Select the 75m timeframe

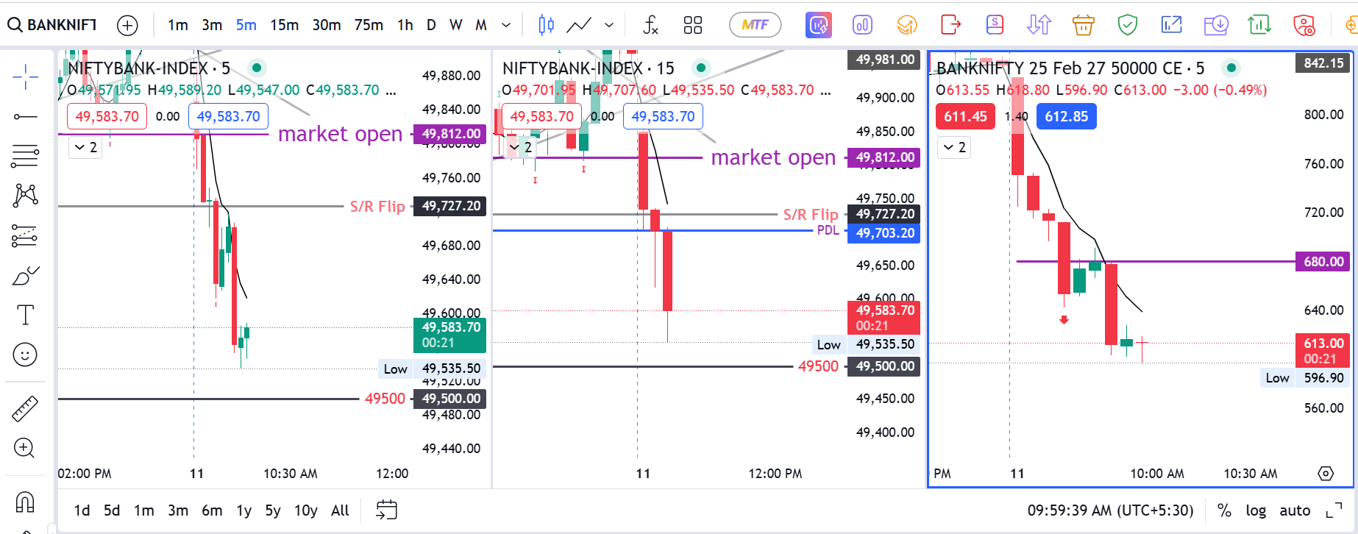tap(369, 25)
